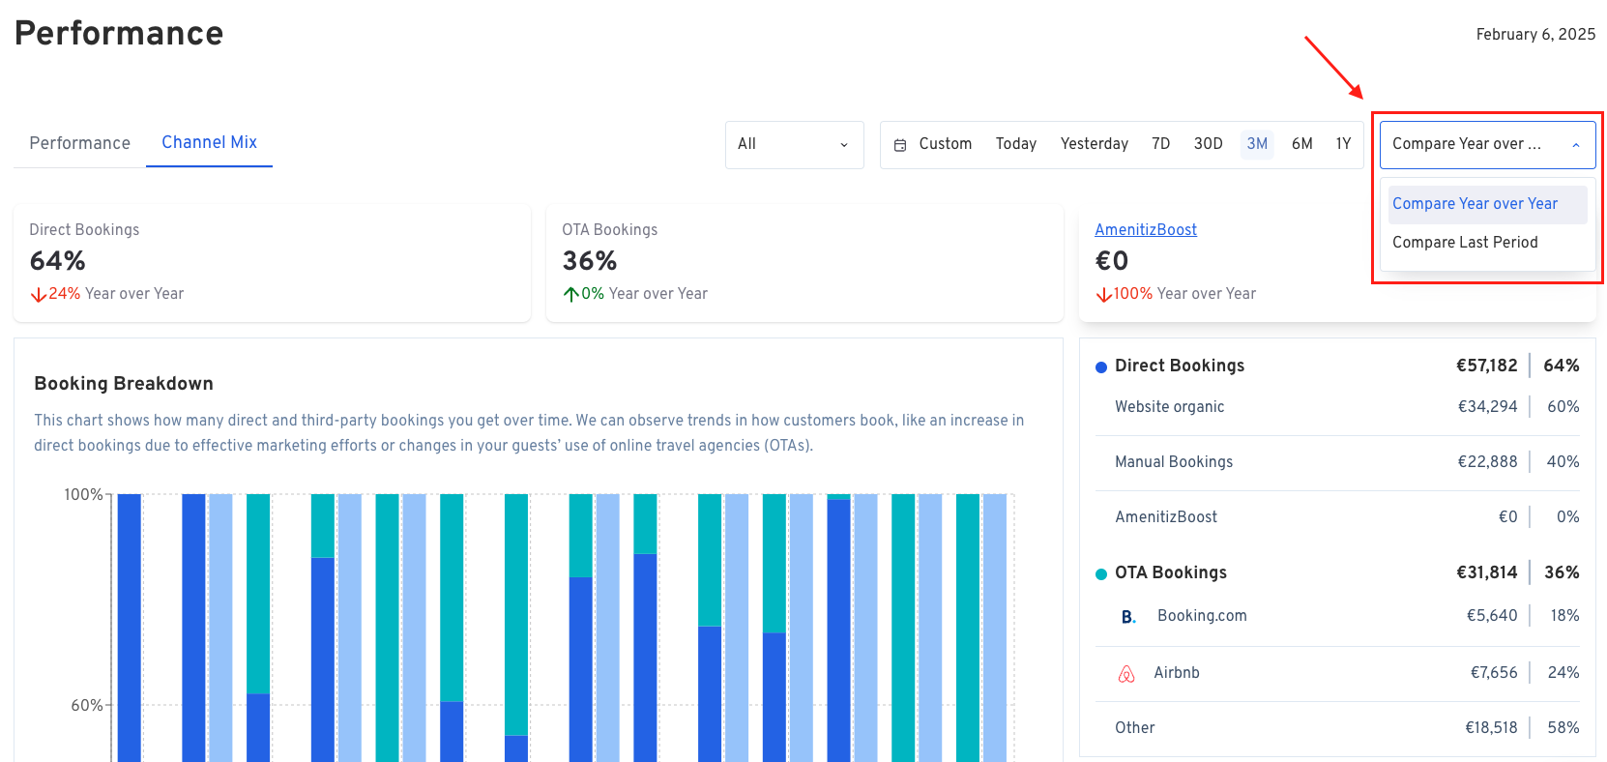Screen dimensions: 1607x762
Task: Click the red down arrow by 100%
Action: click(1103, 294)
